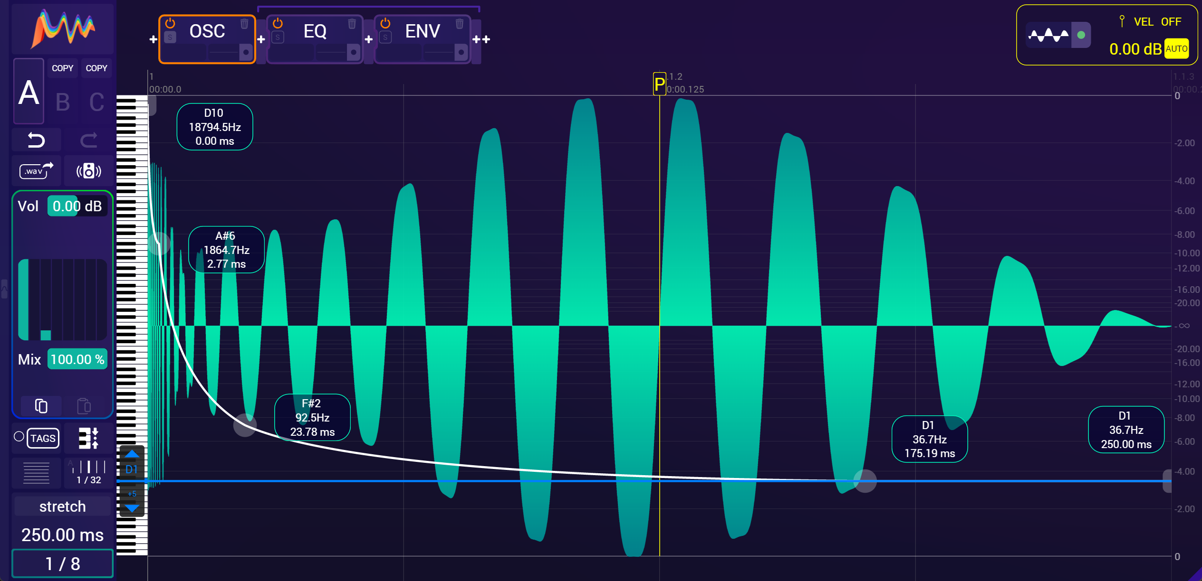Screen dimensions: 1202x581
Task: Delete the EQ module with its trash icon
Action: coord(352,24)
